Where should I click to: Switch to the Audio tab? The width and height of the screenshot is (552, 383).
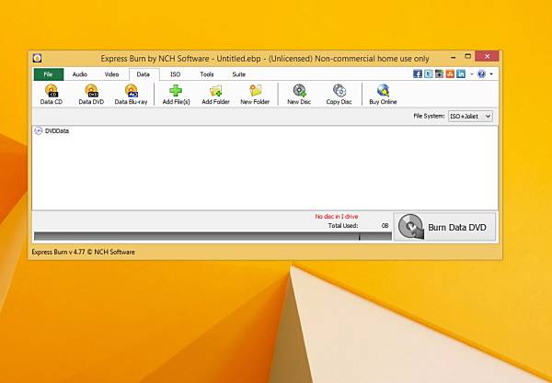[79, 74]
